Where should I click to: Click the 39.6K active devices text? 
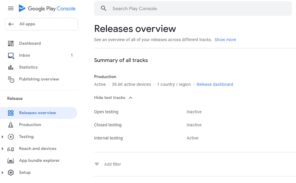[x=131, y=84]
